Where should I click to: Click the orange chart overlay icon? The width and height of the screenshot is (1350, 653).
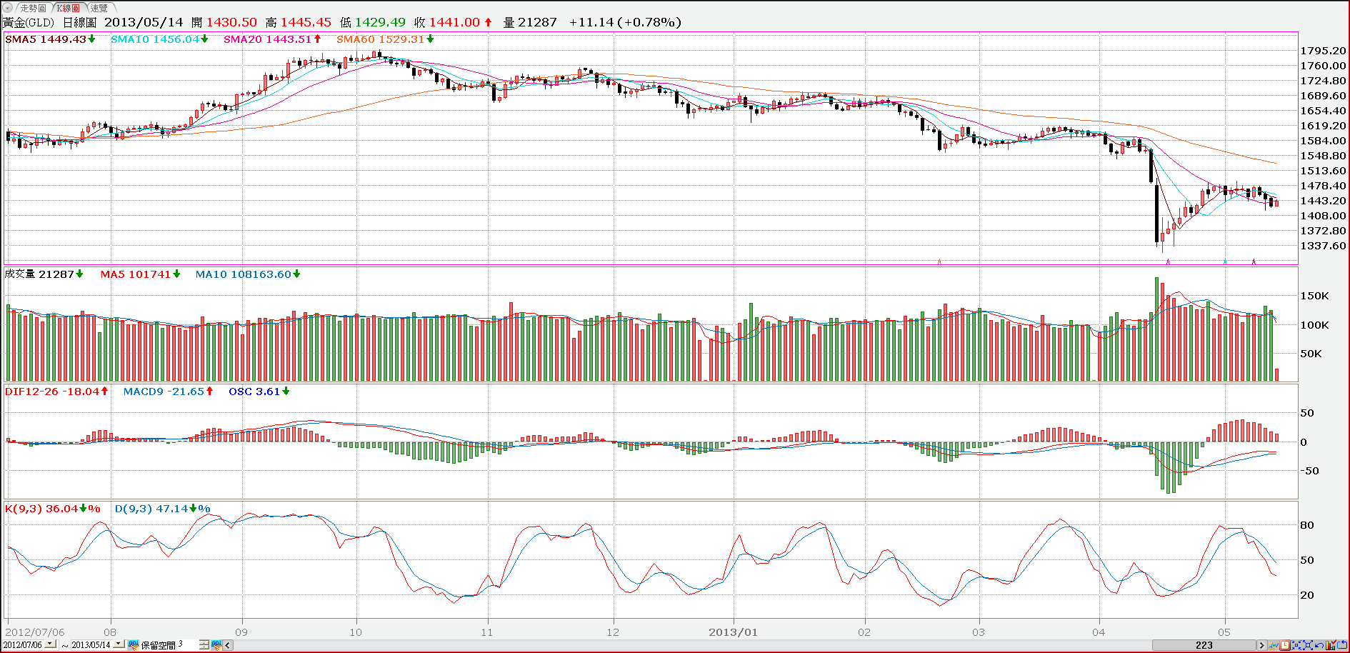coord(1274,645)
